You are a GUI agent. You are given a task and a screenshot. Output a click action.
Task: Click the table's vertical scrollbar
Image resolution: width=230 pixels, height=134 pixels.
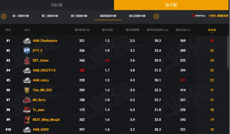(228, 53)
